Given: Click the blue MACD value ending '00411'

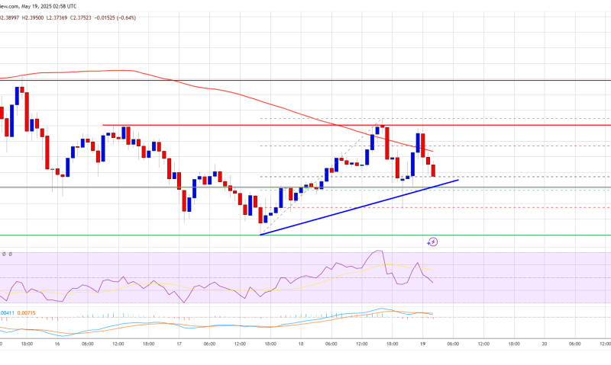Looking at the screenshot, I should click(x=8, y=313).
